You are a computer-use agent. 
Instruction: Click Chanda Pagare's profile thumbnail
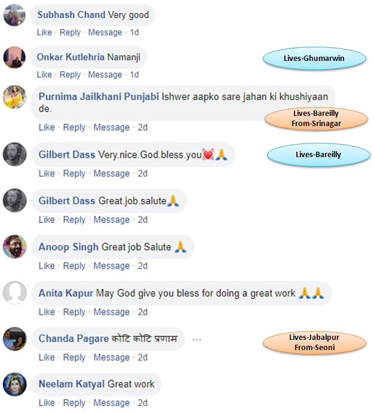[x=14, y=339]
